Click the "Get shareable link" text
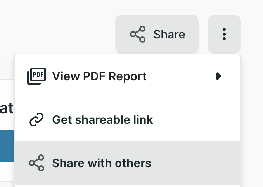Screen dimensions: 263x187 tap(102, 120)
